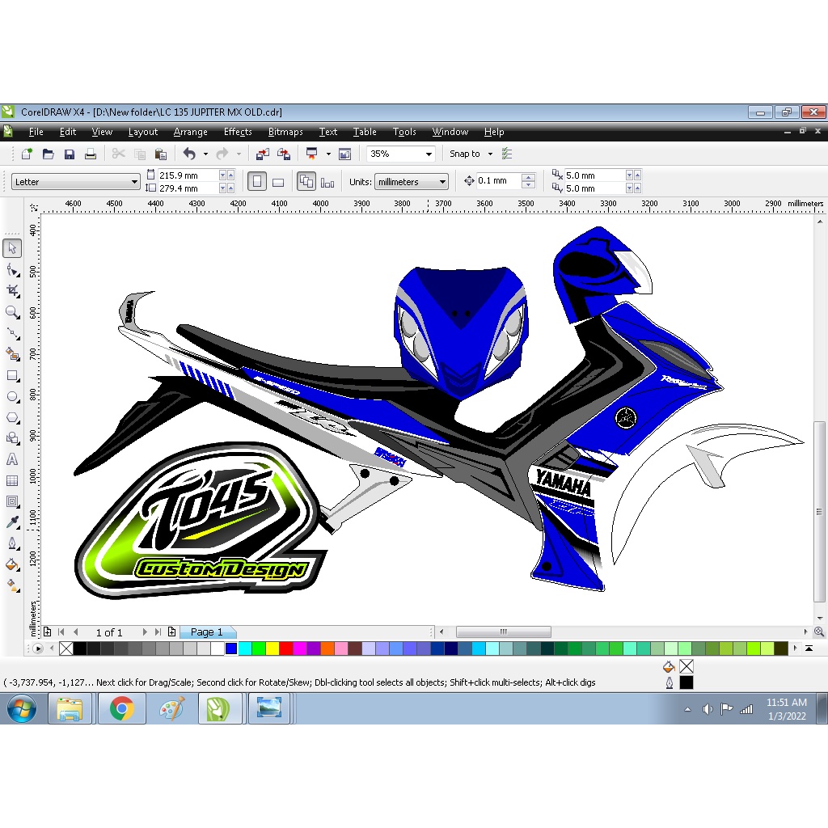This screenshot has height=828, width=828.
Task: Enable the all-pages layout option
Action: click(306, 181)
